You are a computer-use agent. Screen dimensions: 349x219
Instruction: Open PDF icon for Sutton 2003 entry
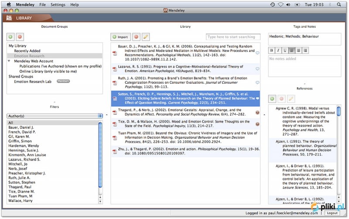(x=115, y=99)
